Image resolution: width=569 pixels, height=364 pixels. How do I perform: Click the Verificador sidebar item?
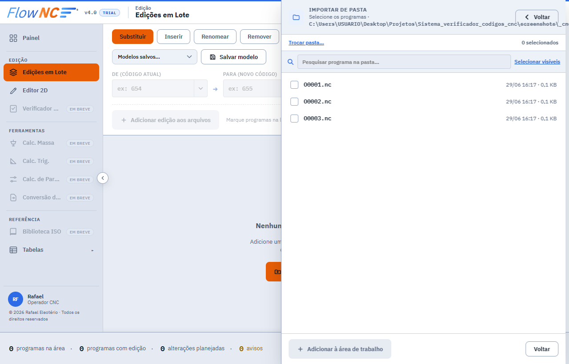click(51, 109)
